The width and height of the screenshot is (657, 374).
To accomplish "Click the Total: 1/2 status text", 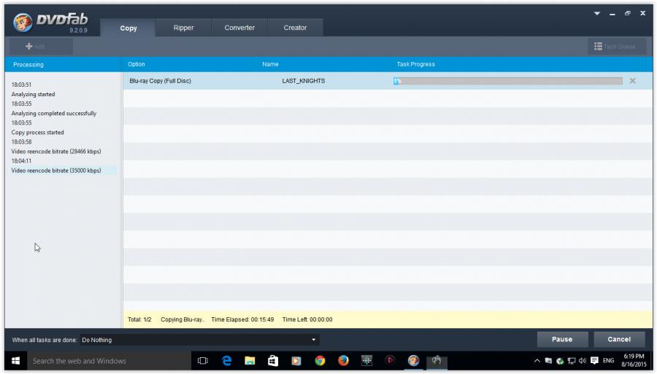I will [x=139, y=319].
